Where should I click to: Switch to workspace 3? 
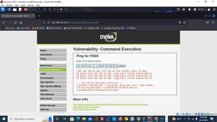pos(50,9)
